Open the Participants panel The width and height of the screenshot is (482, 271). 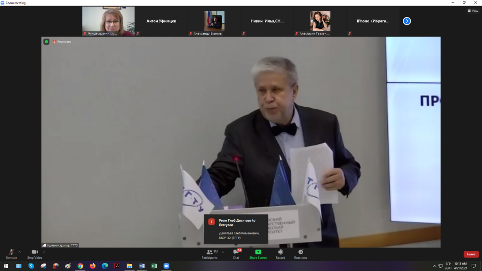[210, 254]
